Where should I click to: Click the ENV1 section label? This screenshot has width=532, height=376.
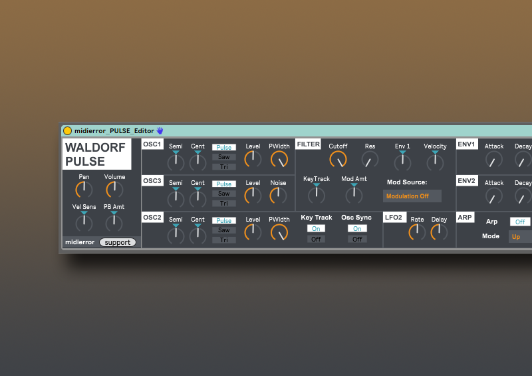tap(467, 144)
